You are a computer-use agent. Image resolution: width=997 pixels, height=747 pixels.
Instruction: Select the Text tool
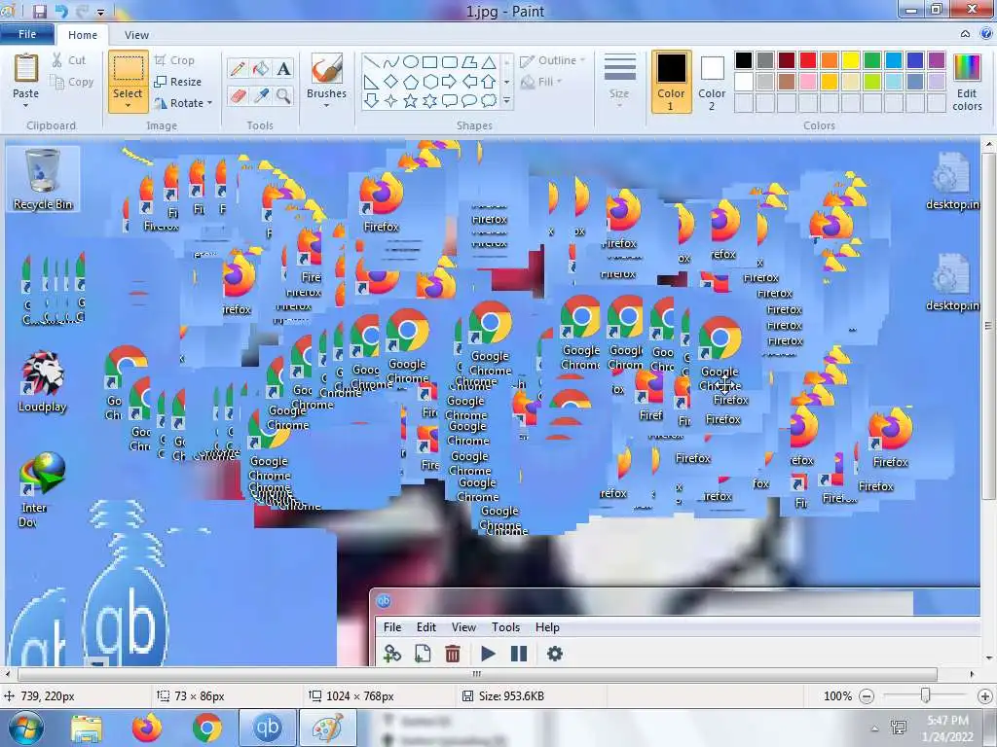coord(283,68)
